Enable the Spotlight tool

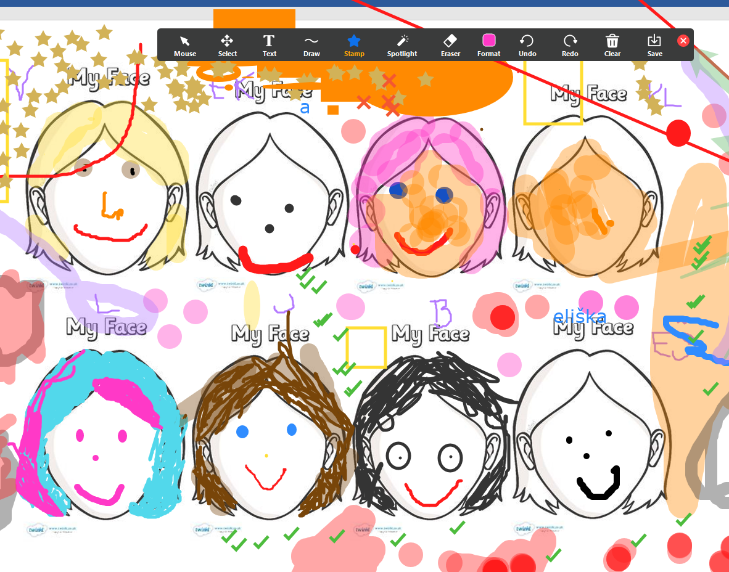tap(402, 46)
